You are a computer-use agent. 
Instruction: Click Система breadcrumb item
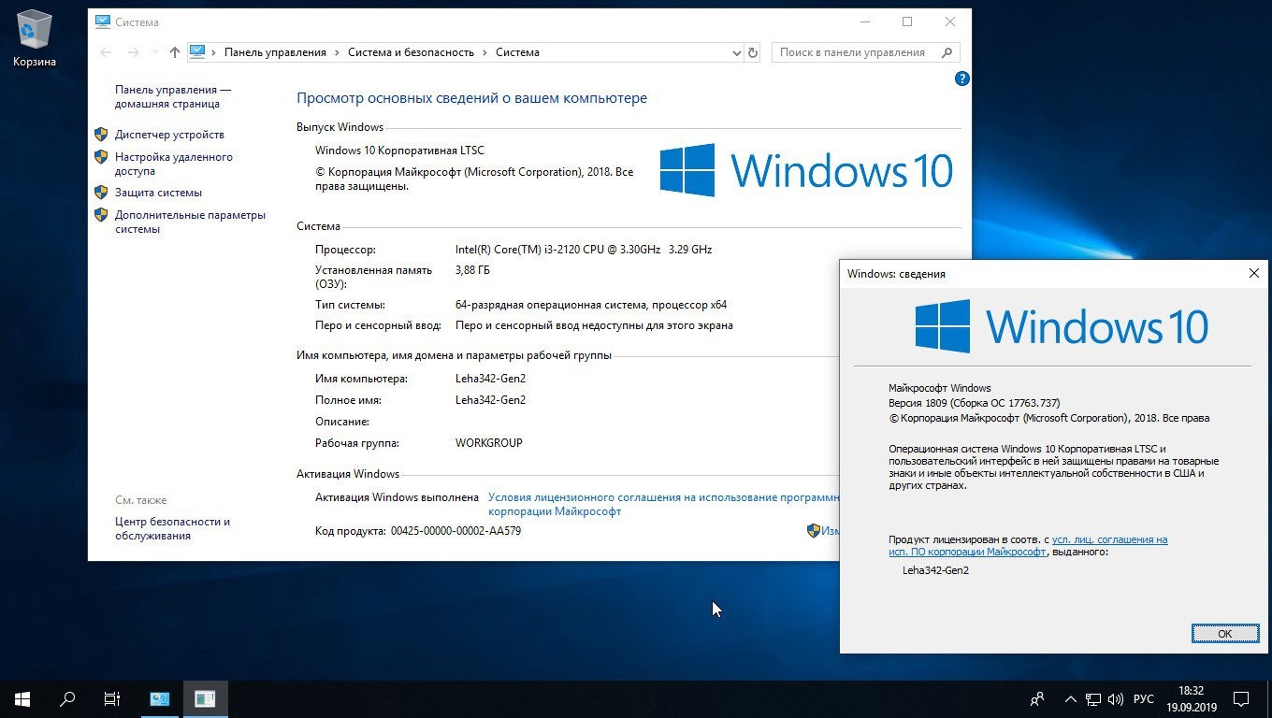click(x=517, y=52)
